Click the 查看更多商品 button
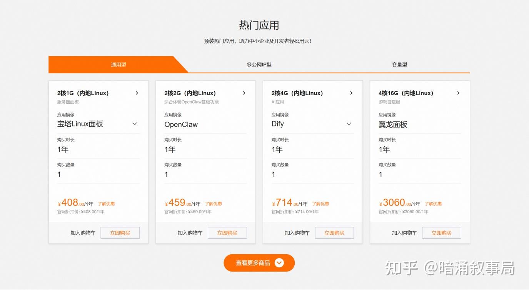The width and height of the screenshot is (529, 290). coord(259,263)
